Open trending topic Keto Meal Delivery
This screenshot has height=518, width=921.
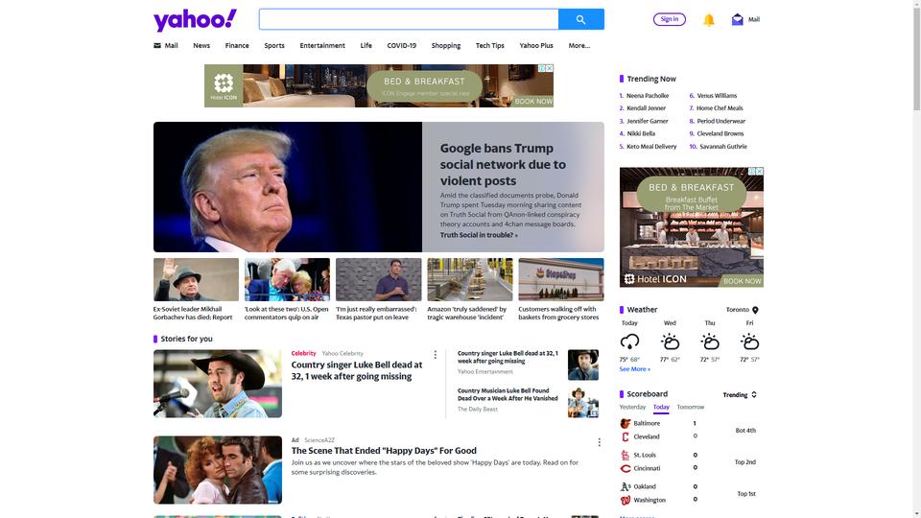click(651, 147)
